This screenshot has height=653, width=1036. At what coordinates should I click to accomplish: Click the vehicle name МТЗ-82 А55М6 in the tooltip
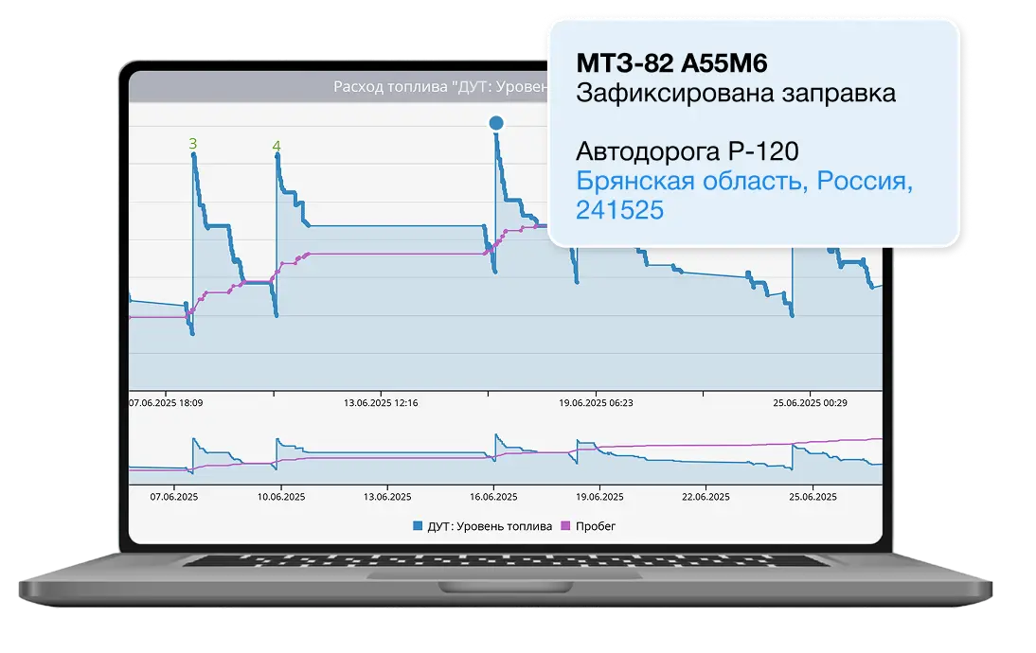pyautogui.click(x=671, y=63)
